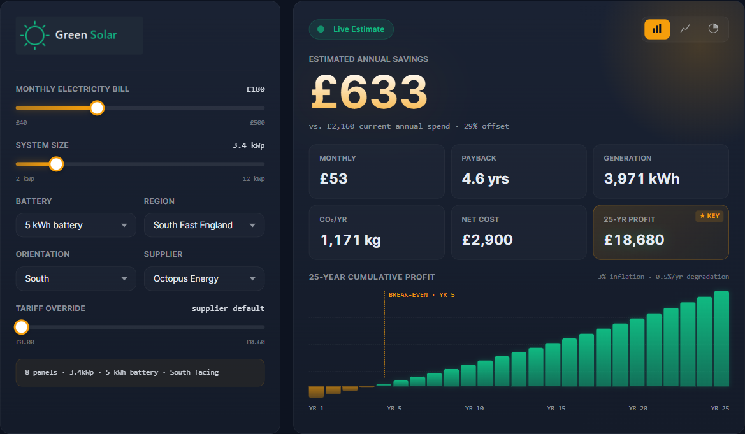Viewport: 745px width, 434px height.
Task: Click the Monthly £53 card
Action: click(x=377, y=171)
